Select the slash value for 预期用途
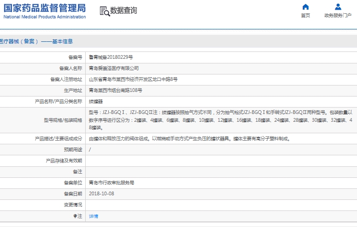Screen dimensions: 357x227 click(x=90, y=149)
